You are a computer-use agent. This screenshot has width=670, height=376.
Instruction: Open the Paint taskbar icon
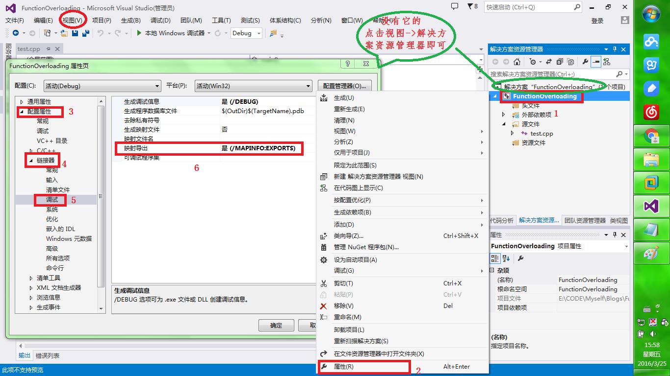[x=651, y=254]
